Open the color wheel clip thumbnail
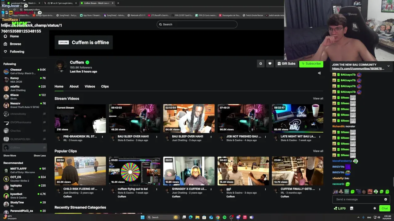The image size is (394, 221). click(135, 171)
